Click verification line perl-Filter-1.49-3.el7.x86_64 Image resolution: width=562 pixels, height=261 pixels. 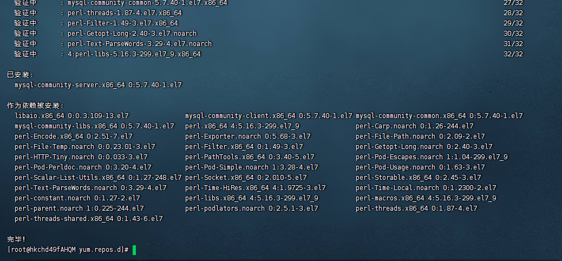pos(123,23)
